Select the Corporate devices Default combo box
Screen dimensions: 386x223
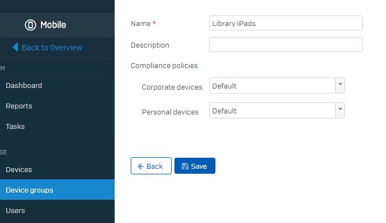(x=277, y=86)
